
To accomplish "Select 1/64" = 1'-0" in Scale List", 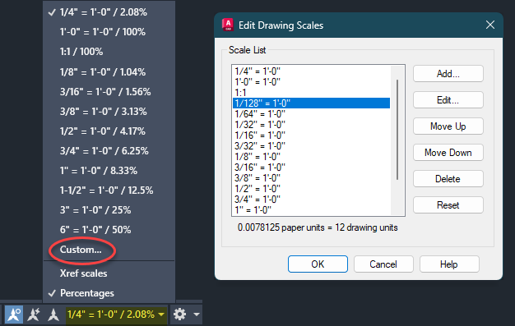I will (311, 114).
